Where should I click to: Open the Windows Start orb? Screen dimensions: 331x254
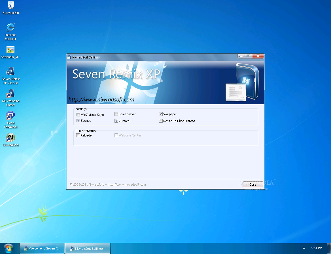[x=9, y=249]
